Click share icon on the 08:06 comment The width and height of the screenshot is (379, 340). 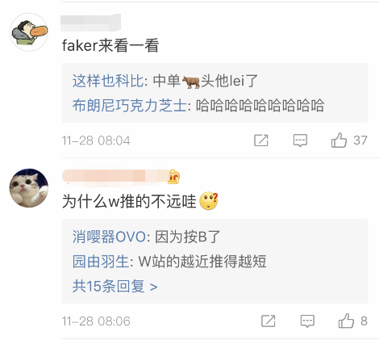tap(269, 321)
